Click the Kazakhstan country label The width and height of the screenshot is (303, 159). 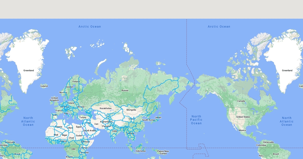pyautogui.click(x=106, y=108)
